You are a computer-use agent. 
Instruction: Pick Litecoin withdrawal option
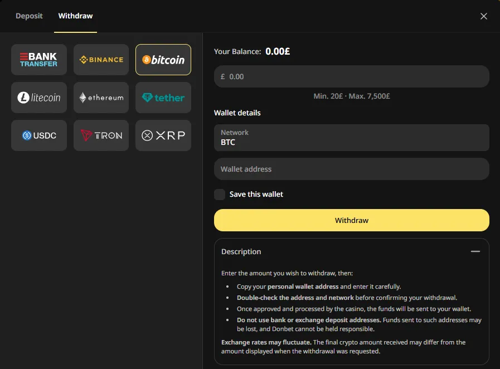tap(39, 98)
